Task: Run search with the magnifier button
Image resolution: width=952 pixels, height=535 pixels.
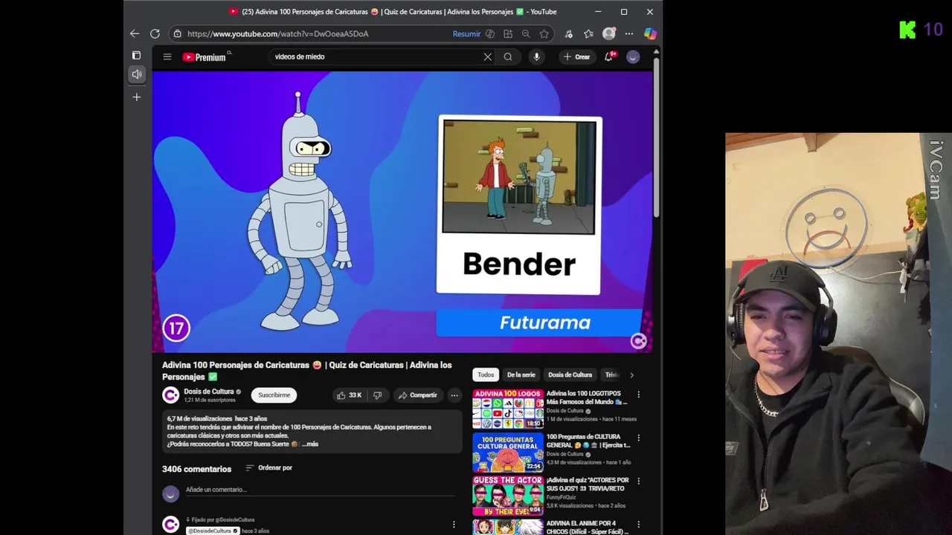Action: point(508,56)
